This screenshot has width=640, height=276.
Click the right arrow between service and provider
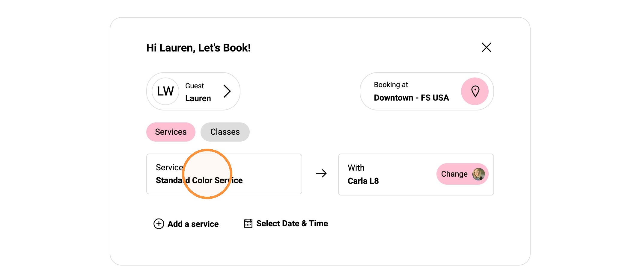321,173
